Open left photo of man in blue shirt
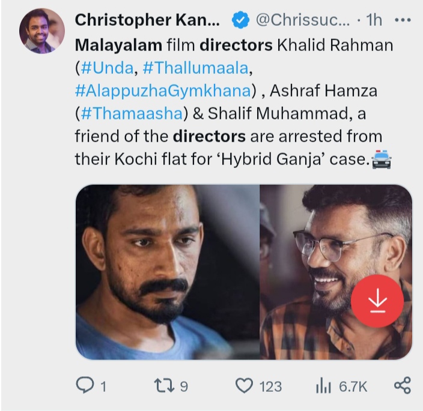423x411 pixels. tap(167, 272)
